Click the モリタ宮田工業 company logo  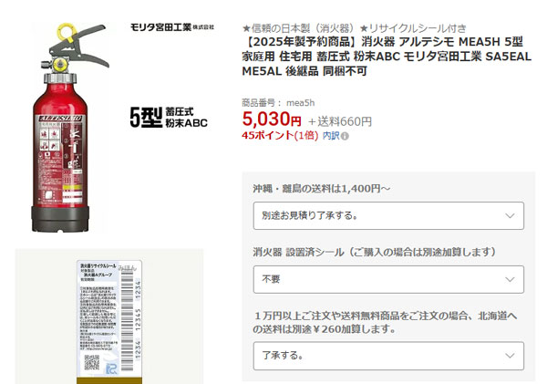[172, 26]
